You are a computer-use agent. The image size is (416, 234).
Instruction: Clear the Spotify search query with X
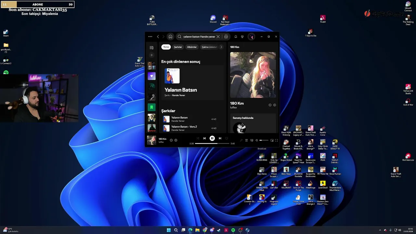pos(218,37)
